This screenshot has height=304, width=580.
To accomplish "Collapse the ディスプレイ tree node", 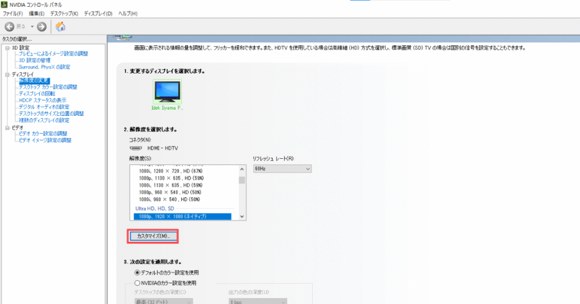I will (x=7, y=75).
